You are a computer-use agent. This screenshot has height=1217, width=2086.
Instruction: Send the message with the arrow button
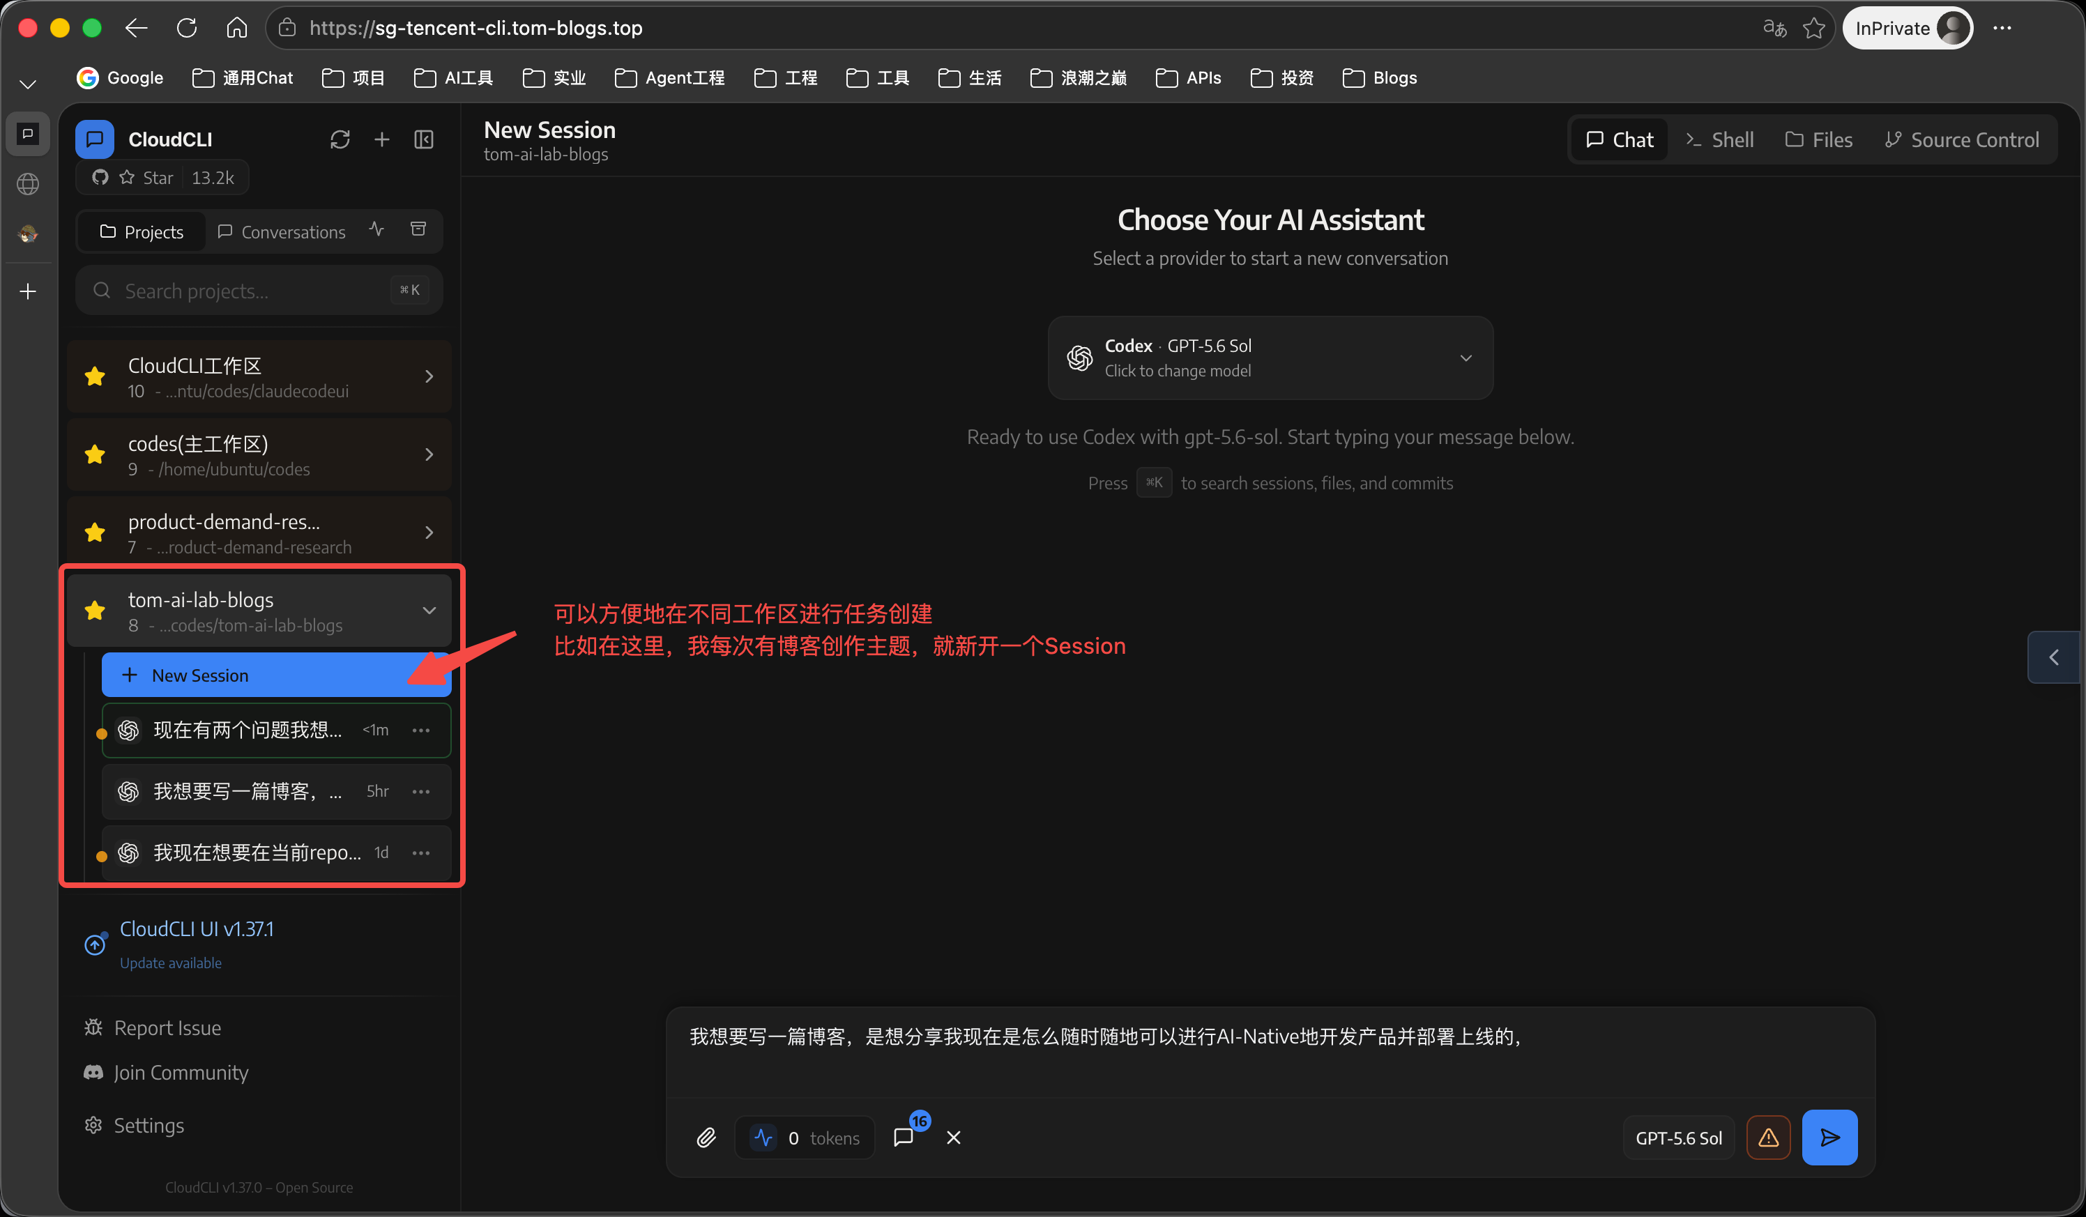click(x=1829, y=1138)
